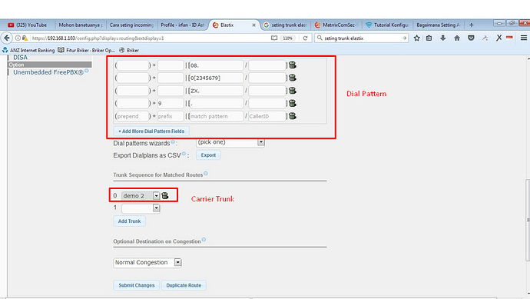The width and height of the screenshot is (530, 299).
Task: Open the Firefox hamburger menu
Action: pyautogui.click(x=524, y=38)
